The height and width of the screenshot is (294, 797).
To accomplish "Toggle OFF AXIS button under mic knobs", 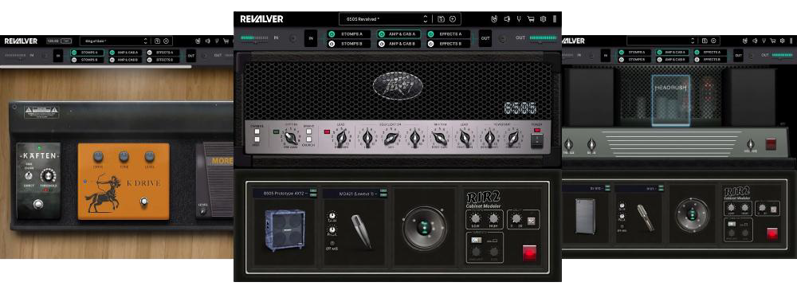I will pyautogui.click(x=332, y=243).
